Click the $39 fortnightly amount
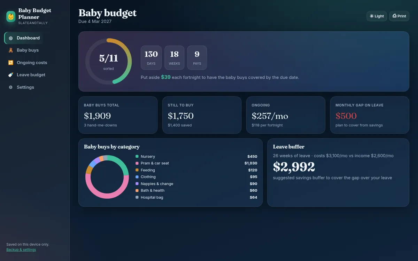The height and width of the screenshot is (261, 418). click(x=166, y=77)
